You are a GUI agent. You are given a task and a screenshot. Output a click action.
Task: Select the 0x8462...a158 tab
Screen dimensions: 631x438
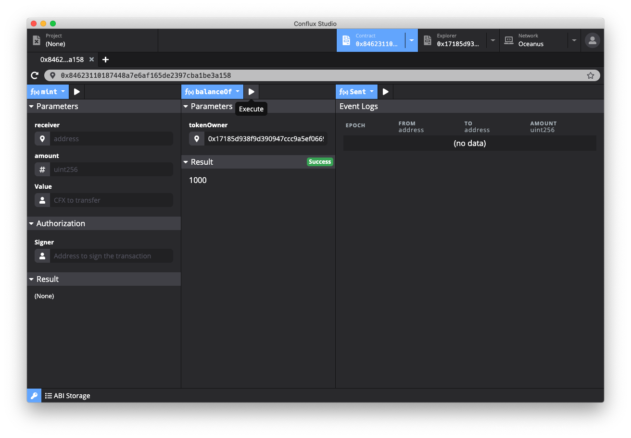(62, 60)
